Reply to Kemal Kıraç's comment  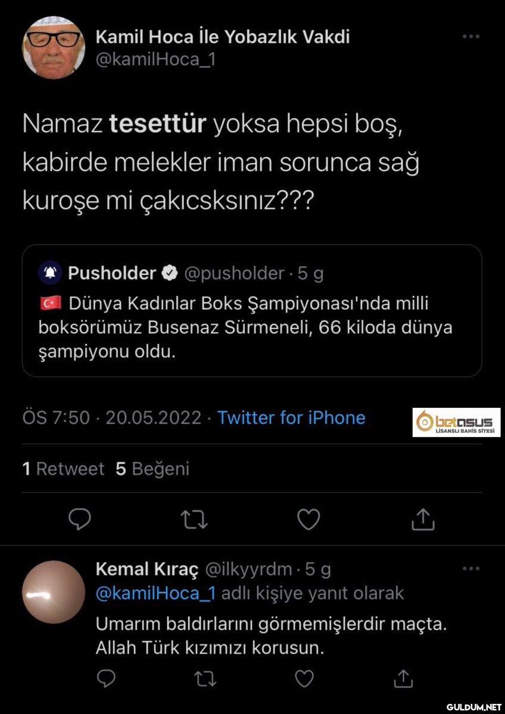[x=105, y=678]
